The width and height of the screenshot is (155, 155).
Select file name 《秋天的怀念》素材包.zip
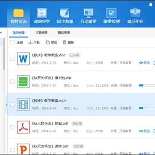tap(51, 78)
